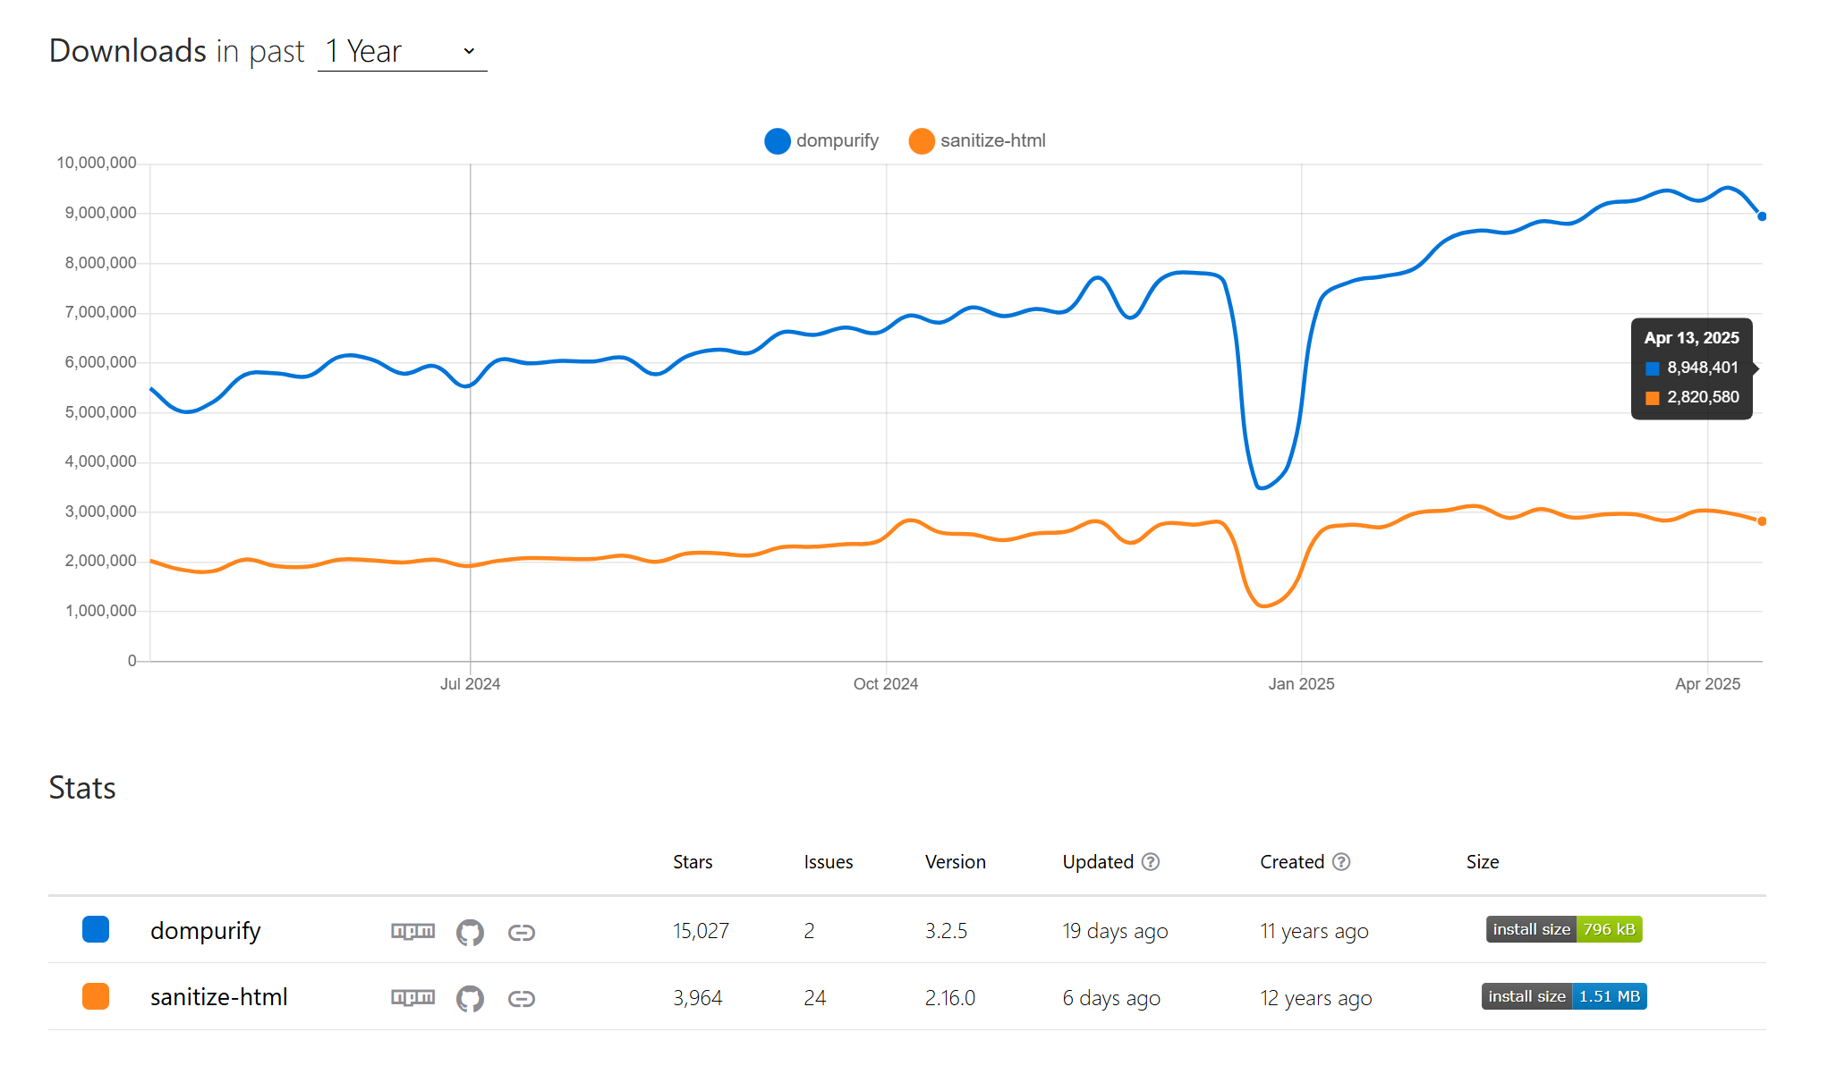Open dompurify npm page icon
This screenshot has width=1828, height=1083.
[x=412, y=932]
